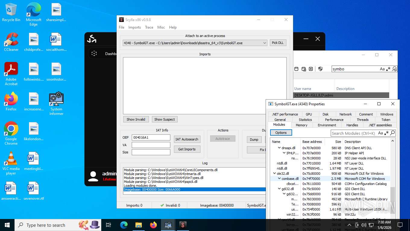Image resolution: width=410 pixels, height=231 pixels.
Task: Select sevenover.rtf desktop file
Action: click(34, 191)
